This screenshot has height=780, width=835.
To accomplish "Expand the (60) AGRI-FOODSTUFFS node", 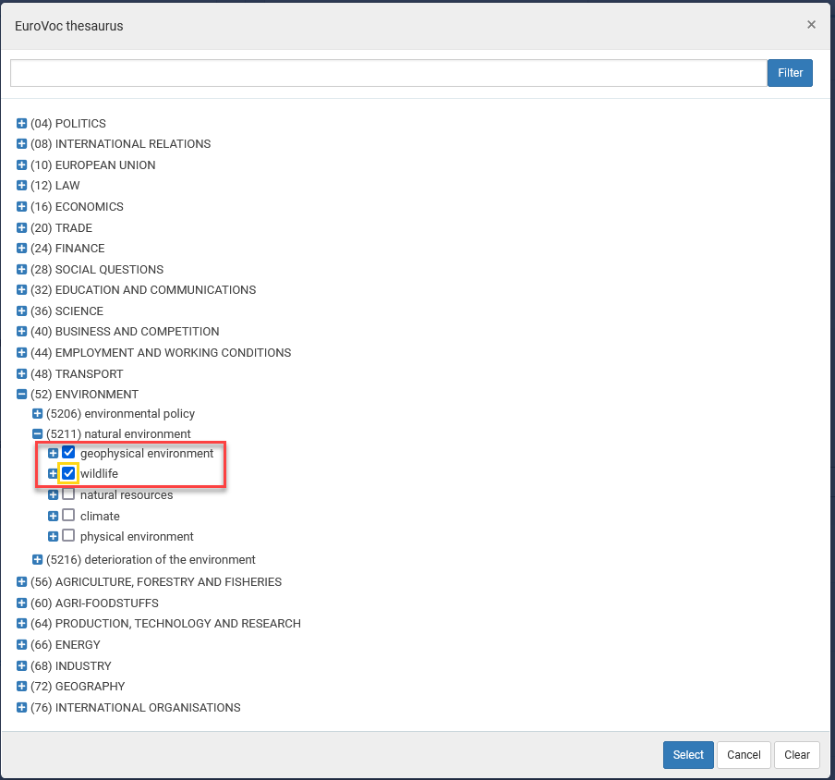I will coord(21,603).
